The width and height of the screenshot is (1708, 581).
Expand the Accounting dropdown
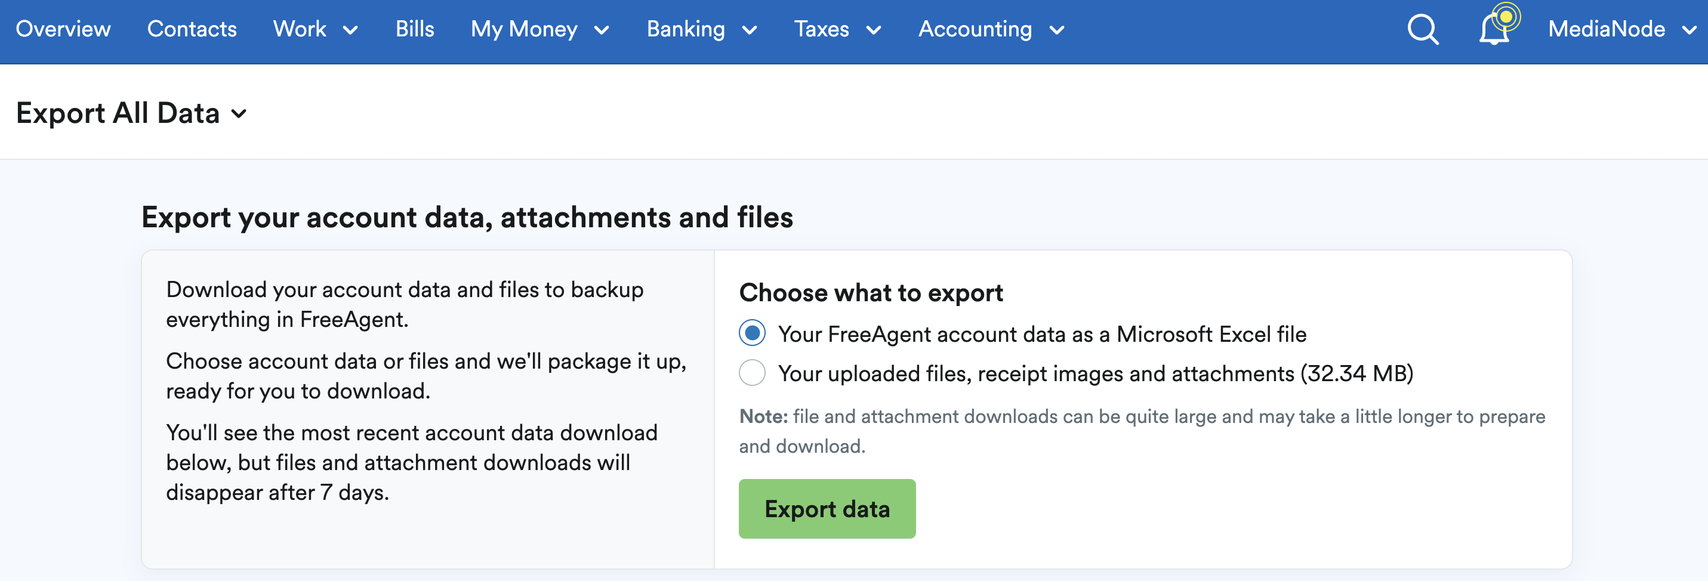pos(991,29)
